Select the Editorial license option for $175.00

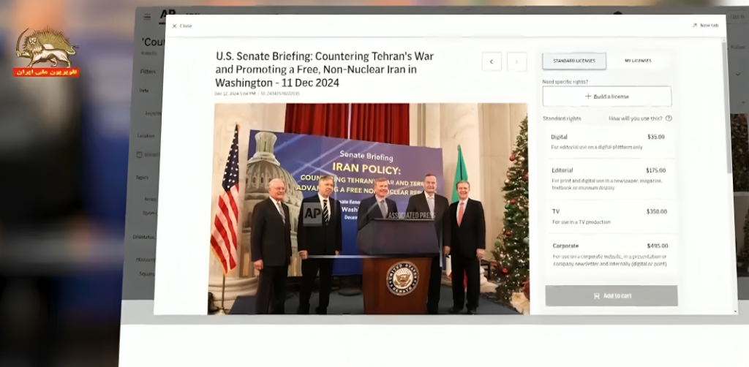(609, 175)
